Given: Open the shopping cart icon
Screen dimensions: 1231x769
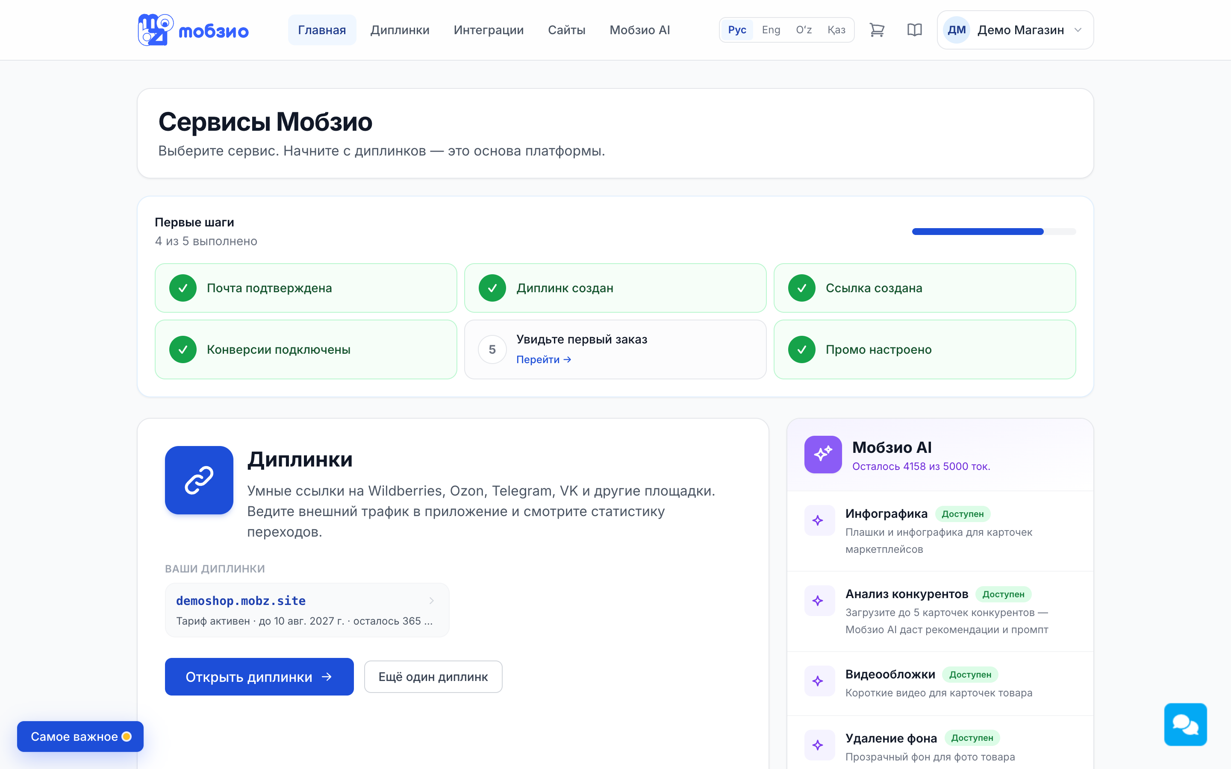Looking at the screenshot, I should coord(877,30).
